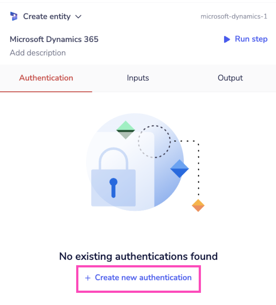
Task: Switch to the Output tab
Action: [x=230, y=78]
